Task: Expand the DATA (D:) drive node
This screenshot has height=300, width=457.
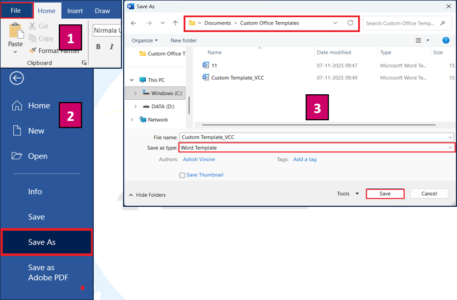Action: (x=135, y=106)
